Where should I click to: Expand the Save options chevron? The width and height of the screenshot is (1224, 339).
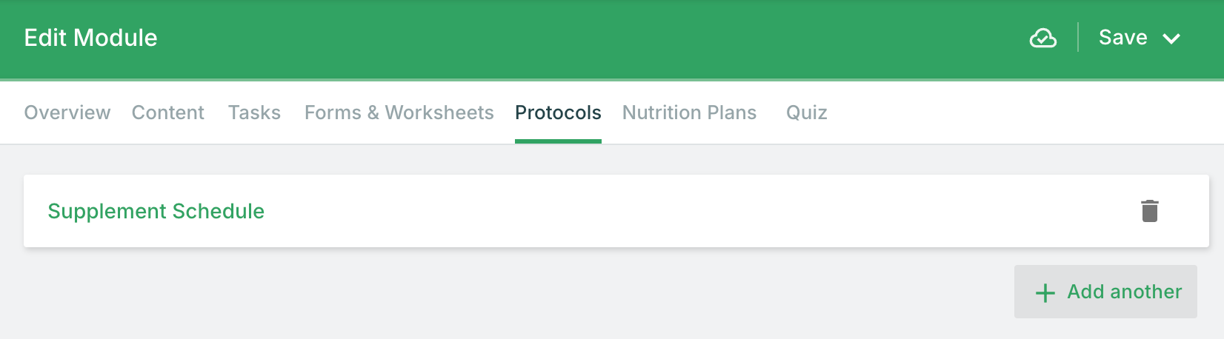[1171, 38]
